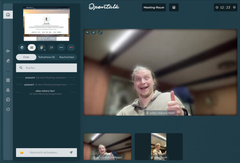
Task: Pin the main video with pin icon
Action: (x=94, y=32)
